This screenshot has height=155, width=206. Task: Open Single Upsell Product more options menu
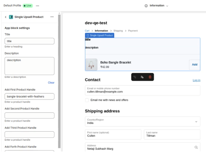point(52,17)
